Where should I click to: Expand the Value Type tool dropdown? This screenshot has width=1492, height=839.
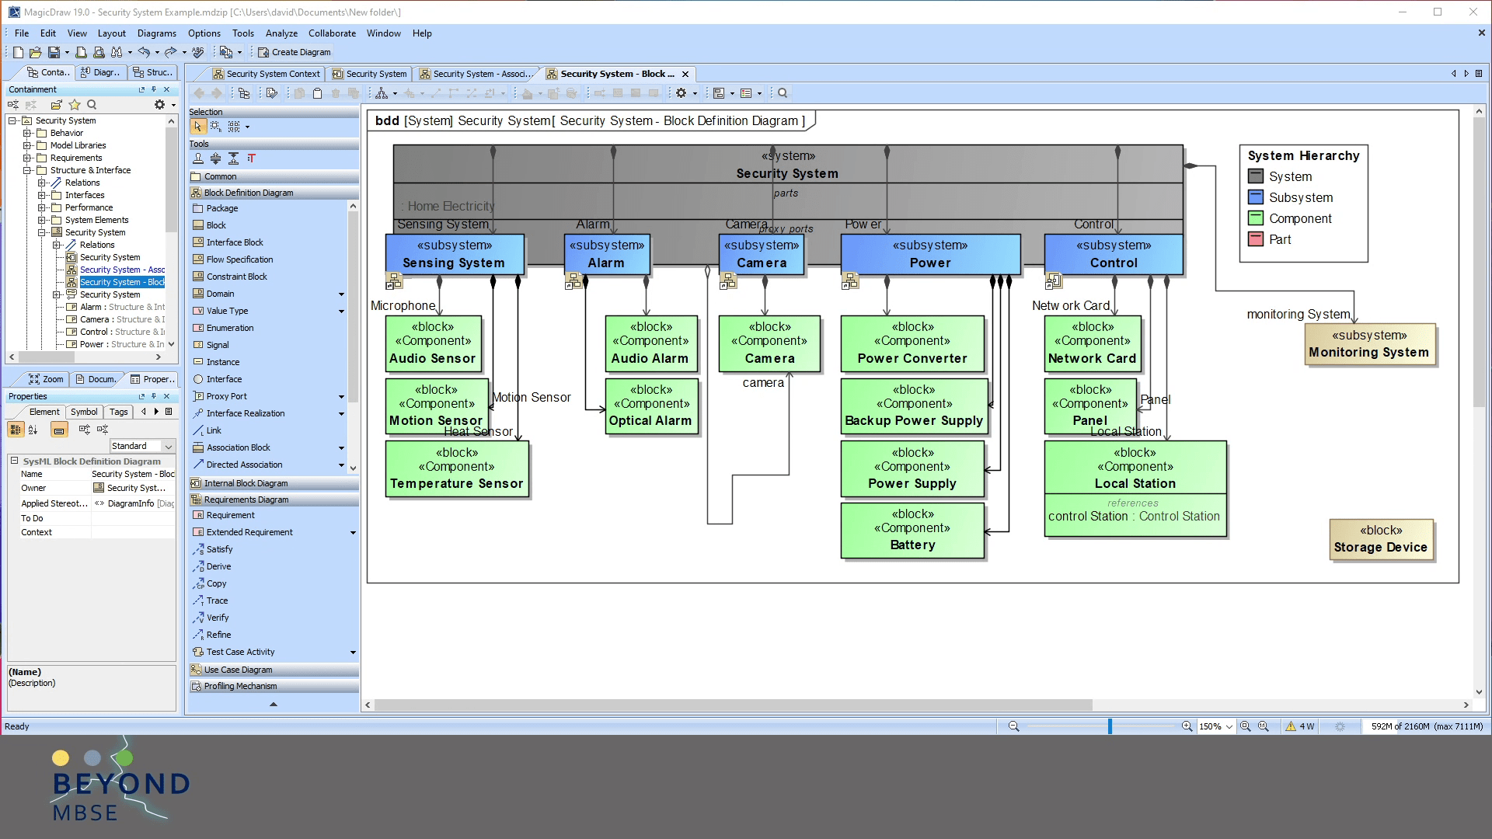[x=342, y=311]
